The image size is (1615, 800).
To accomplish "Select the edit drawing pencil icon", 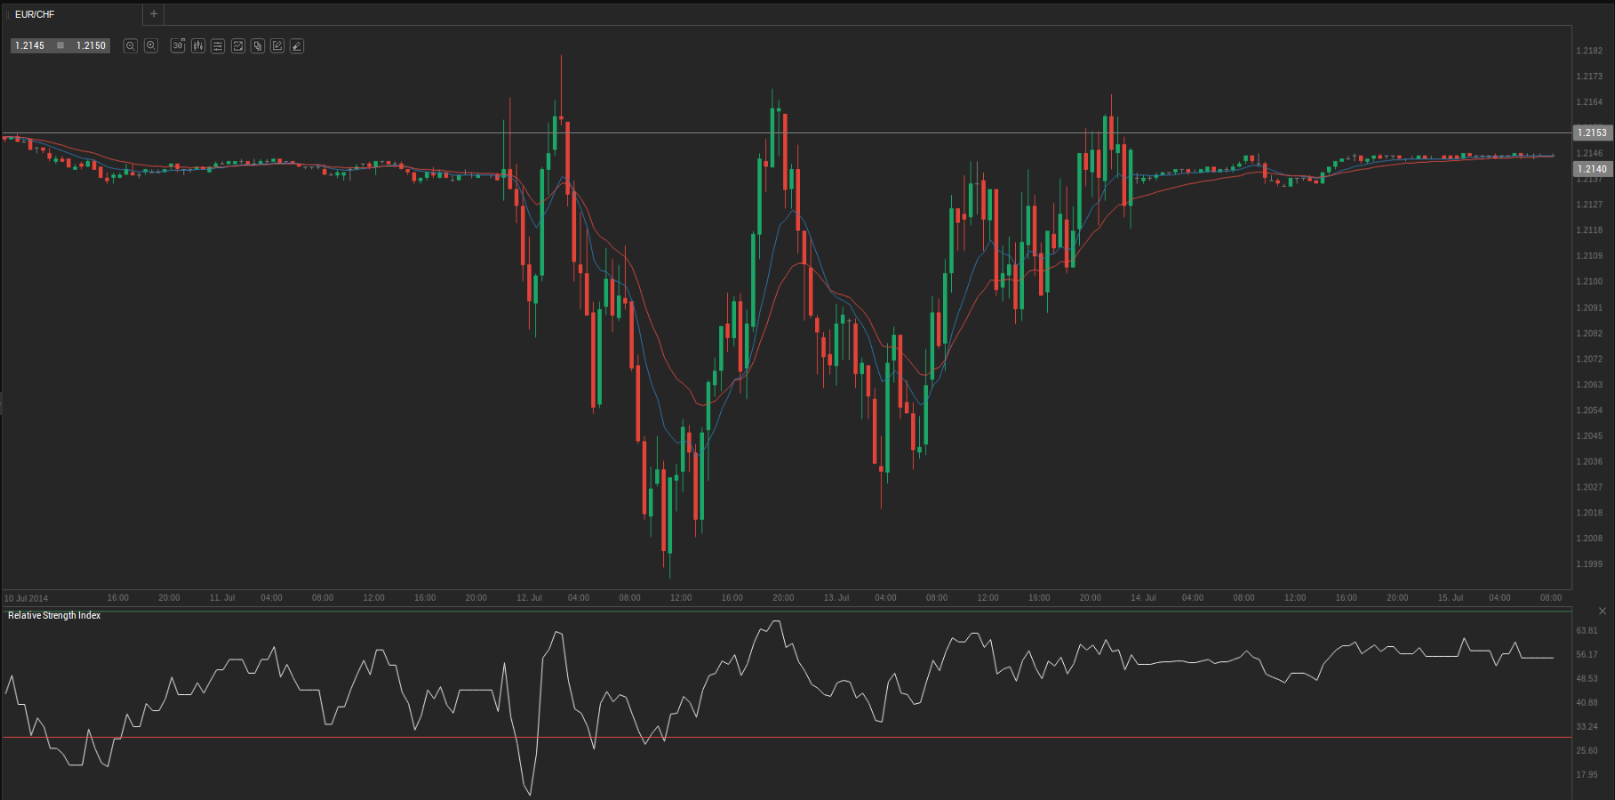I will click(277, 45).
